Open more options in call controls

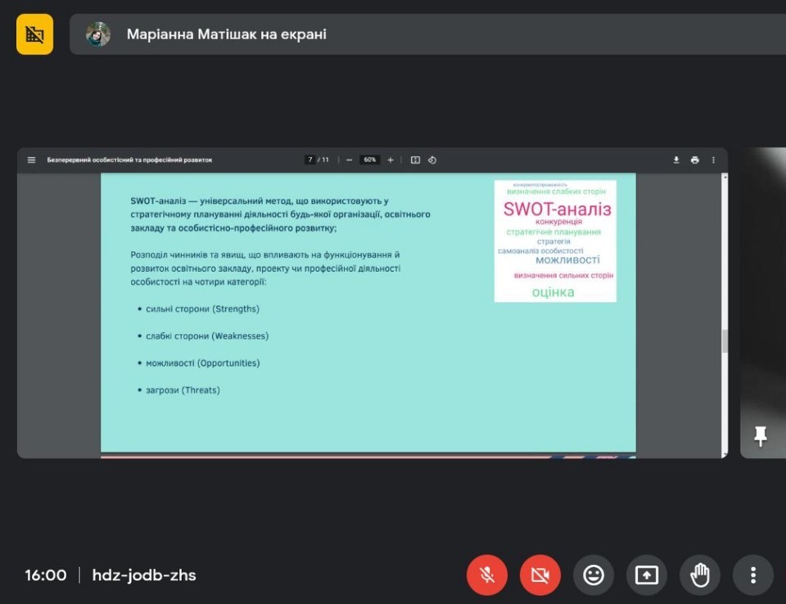pyautogui.click(x=753, y=575)
